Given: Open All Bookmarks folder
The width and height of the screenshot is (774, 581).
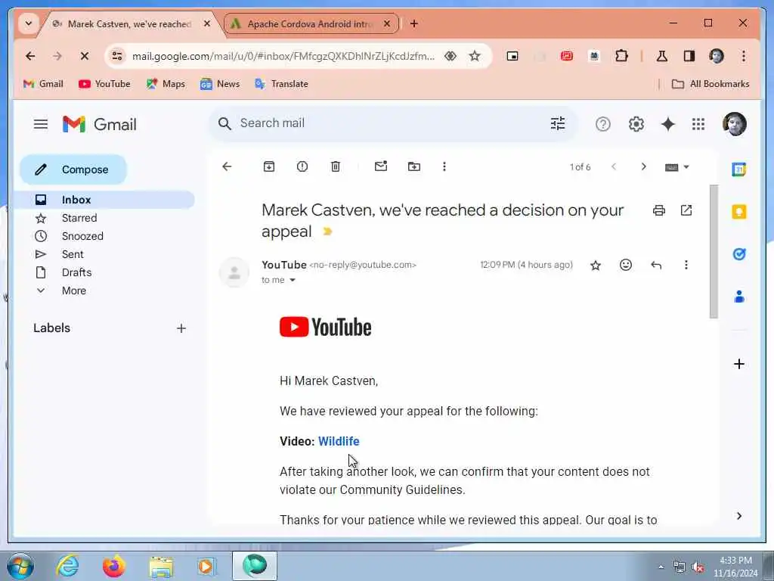Looking at the screenshot, I should coord(711,84).
